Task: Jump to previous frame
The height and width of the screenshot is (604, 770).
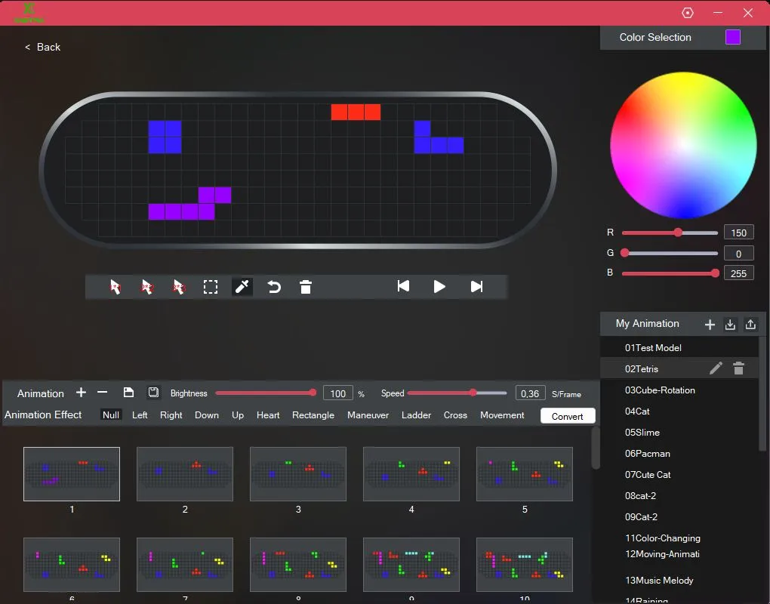Action: click(403, 286)
